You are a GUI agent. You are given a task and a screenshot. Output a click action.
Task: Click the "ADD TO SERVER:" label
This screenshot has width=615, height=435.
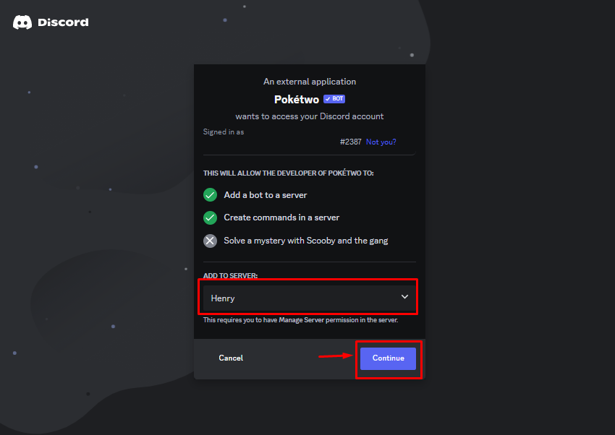230,275
